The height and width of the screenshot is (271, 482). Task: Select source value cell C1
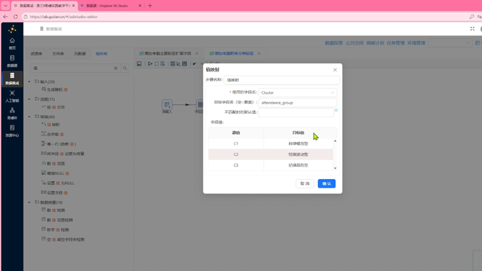[236, 144]
